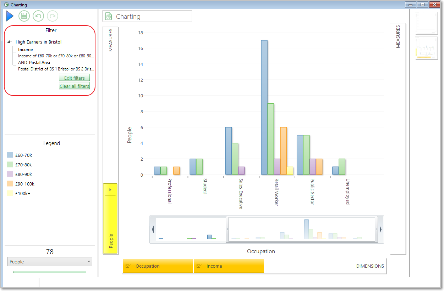Image resolution: width=444 pixels, height=291 pixels.
Task: Select the Income filter node
Action: [26, 50]
